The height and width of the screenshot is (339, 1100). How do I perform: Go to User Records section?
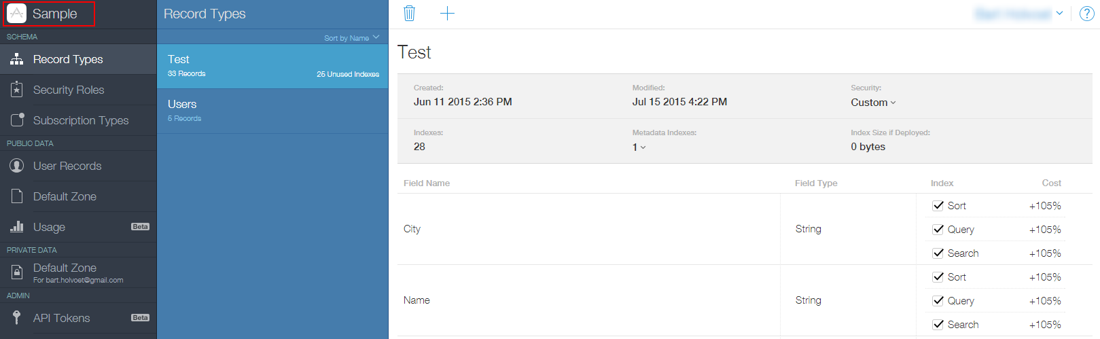point(67,166)
